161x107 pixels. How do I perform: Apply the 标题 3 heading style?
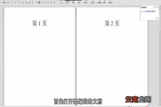[x=79, y=2]
